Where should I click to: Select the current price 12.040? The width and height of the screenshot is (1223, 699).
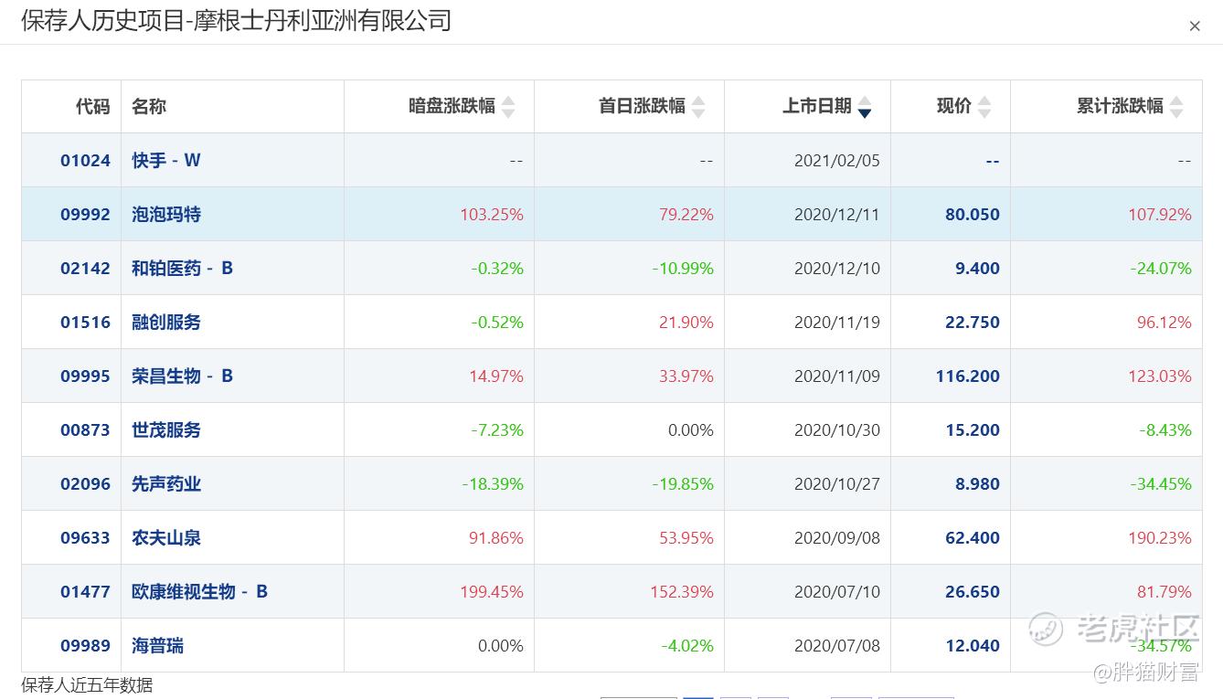point(973,646)
